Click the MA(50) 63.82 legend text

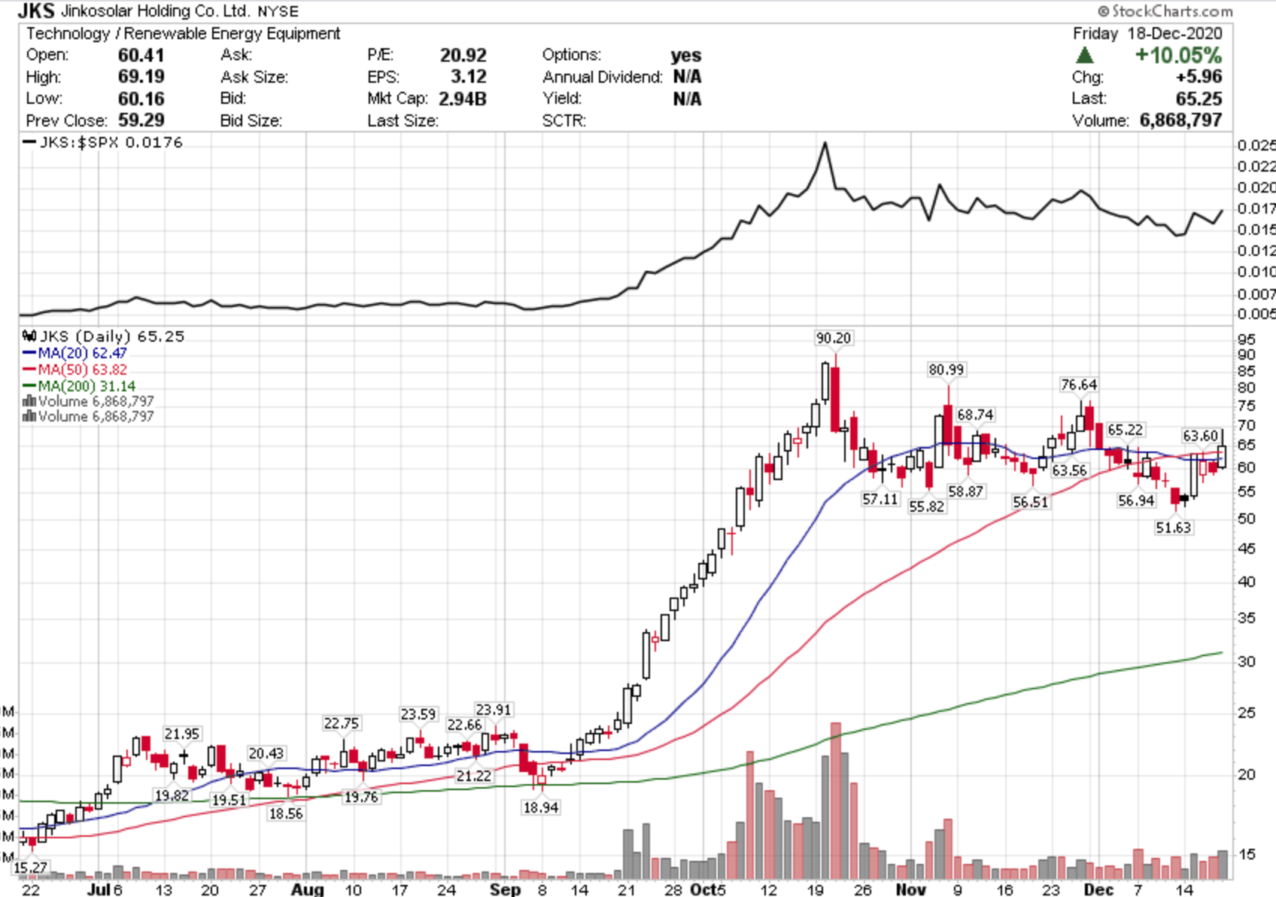coord(83,369)
